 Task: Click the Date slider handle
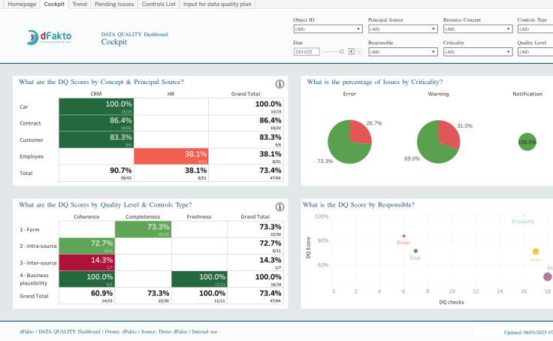(341, 52)
